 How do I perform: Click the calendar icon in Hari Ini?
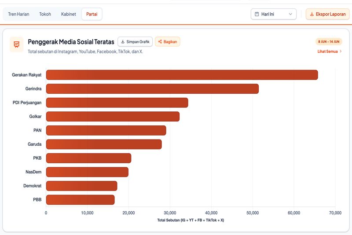(257, 14)
